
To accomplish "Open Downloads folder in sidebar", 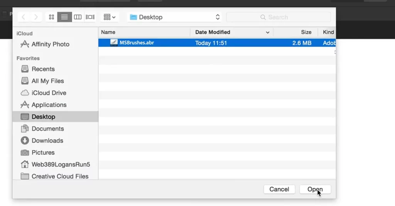I will pos(47,141).
